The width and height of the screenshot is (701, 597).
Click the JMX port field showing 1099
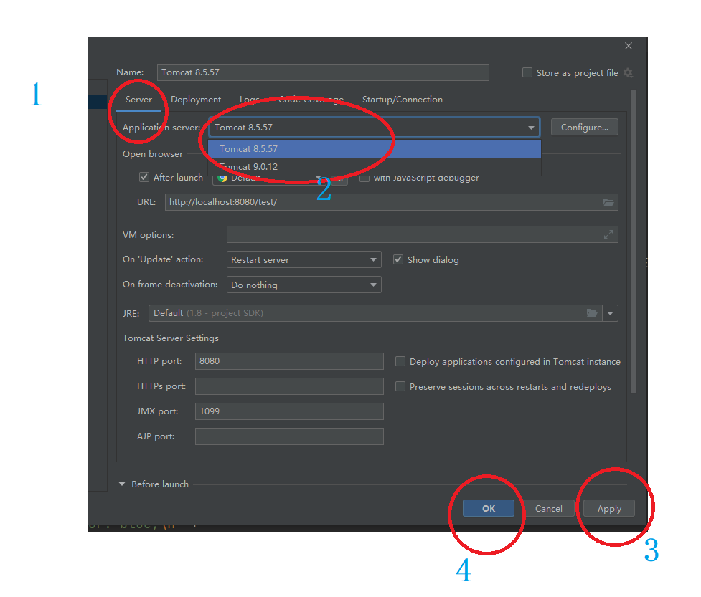[x=289, y=411]
